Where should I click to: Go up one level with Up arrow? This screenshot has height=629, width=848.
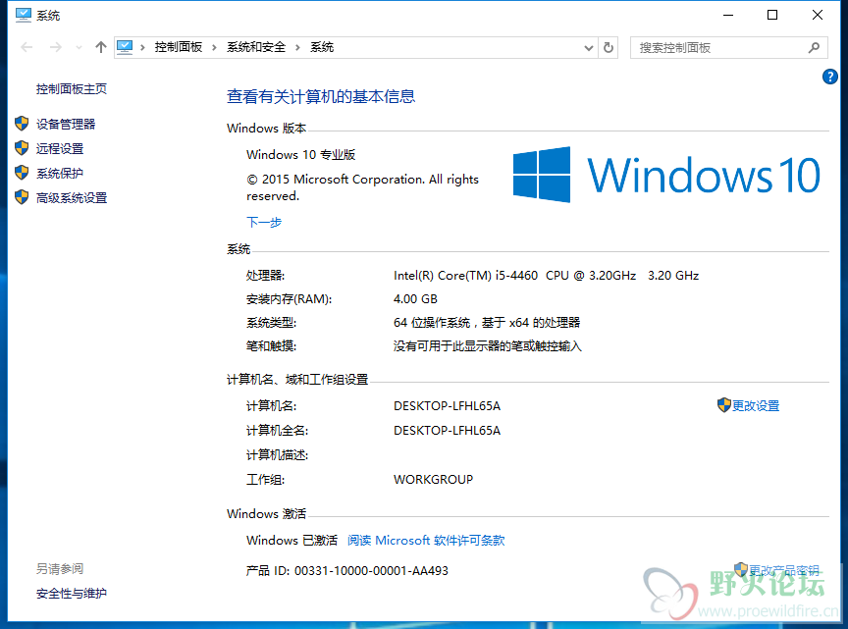(x=100, y=48)
